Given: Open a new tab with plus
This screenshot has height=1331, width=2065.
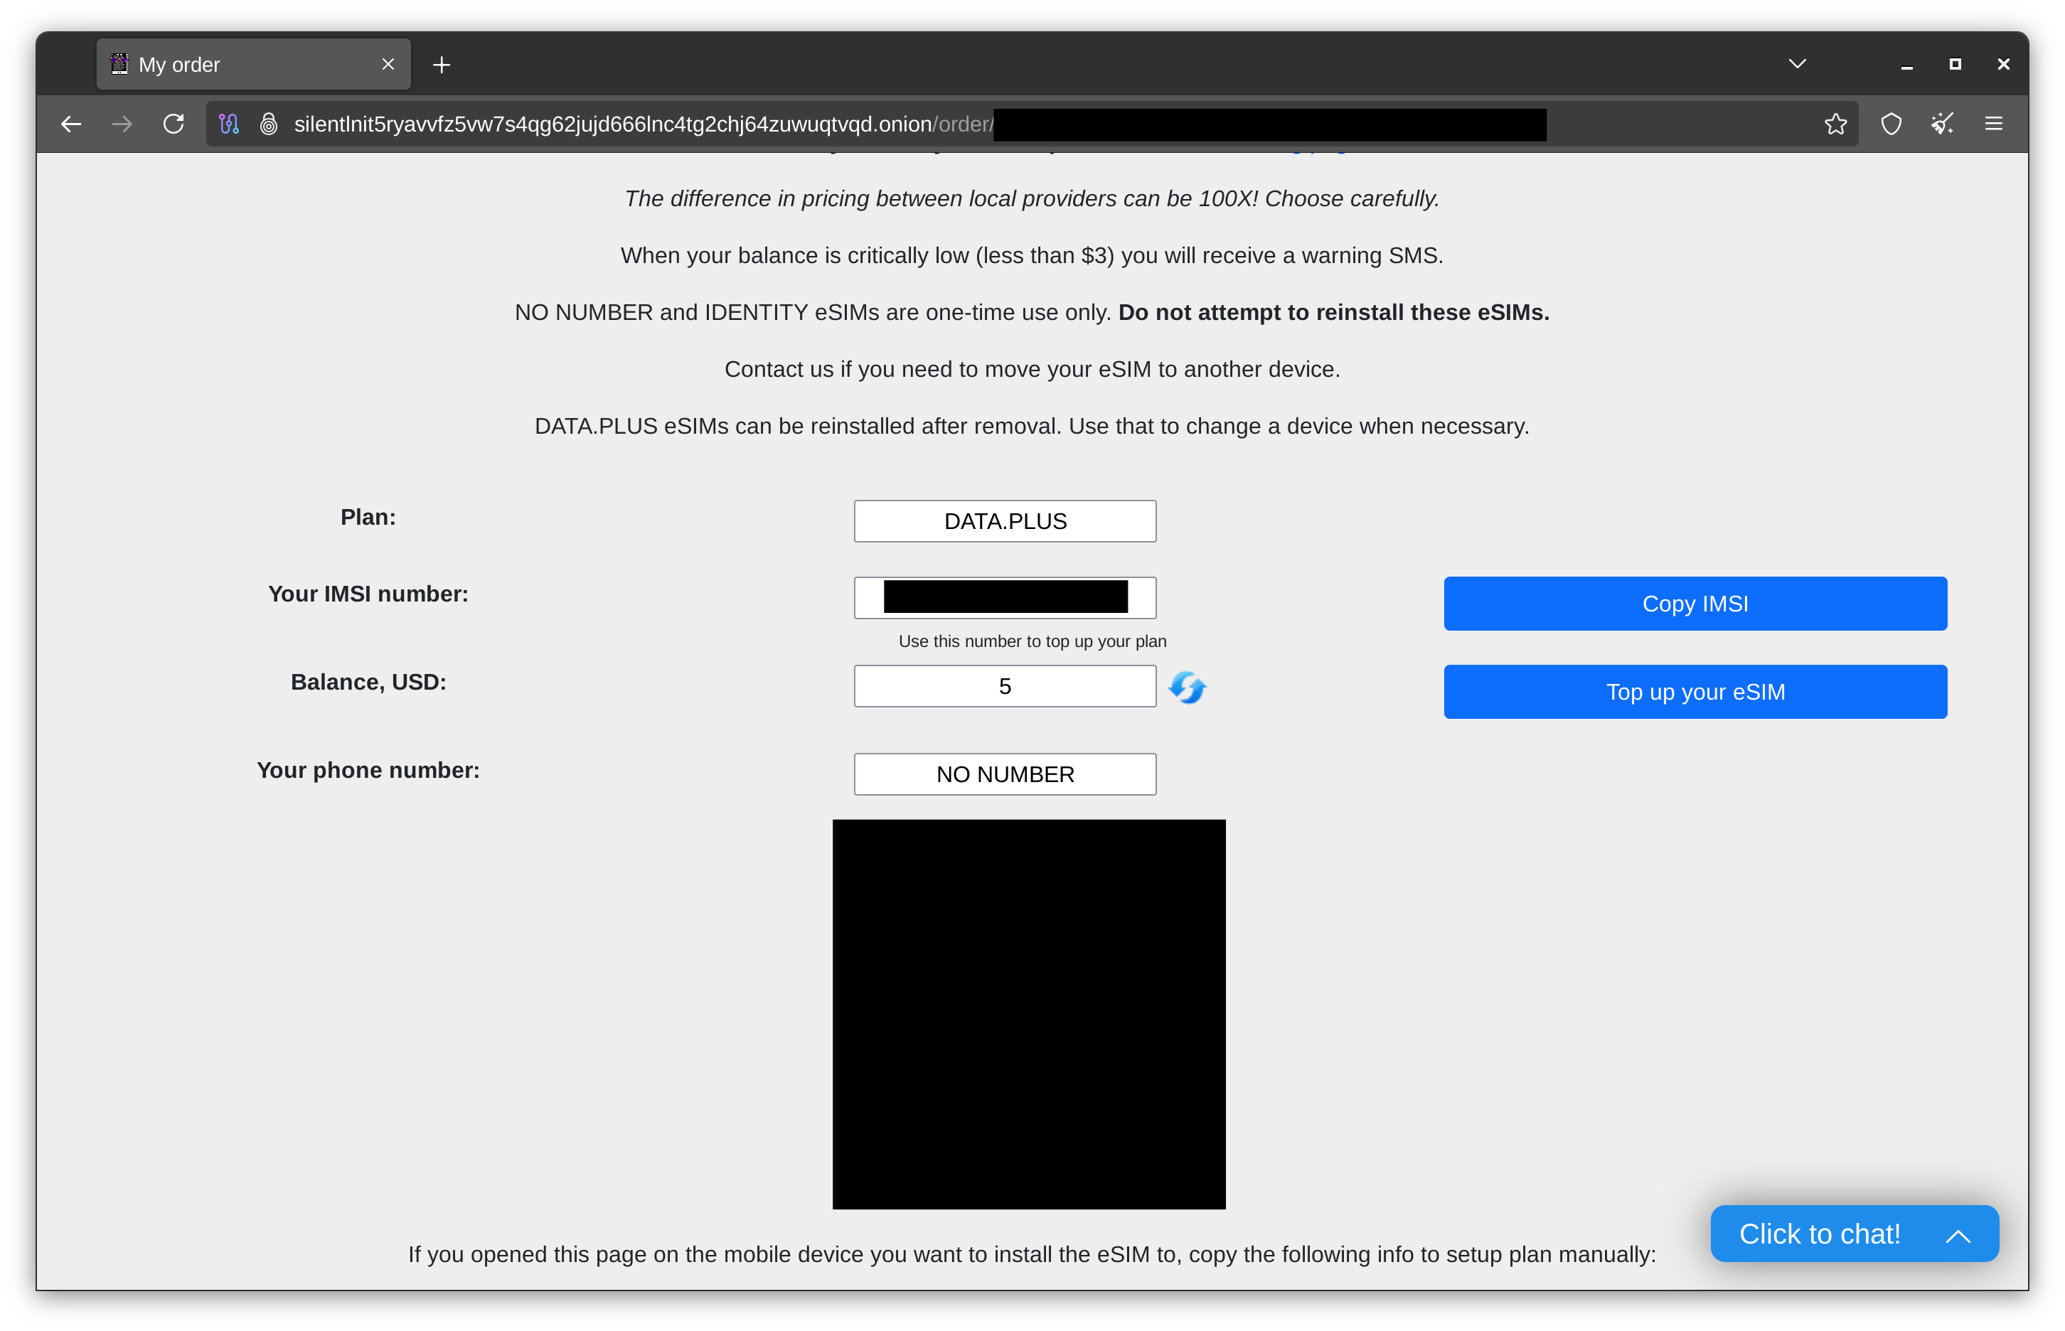Looking at the screenshot, I should 442,65.
